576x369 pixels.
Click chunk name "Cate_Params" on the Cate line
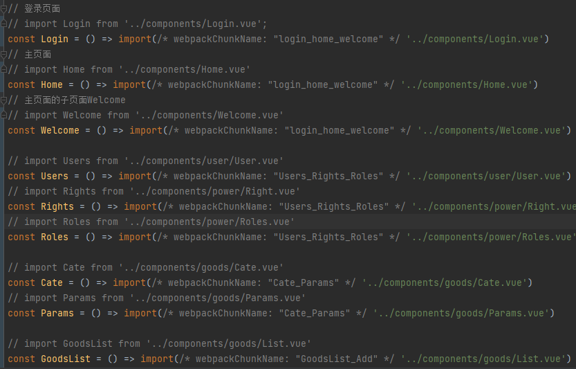coord(304,282)
